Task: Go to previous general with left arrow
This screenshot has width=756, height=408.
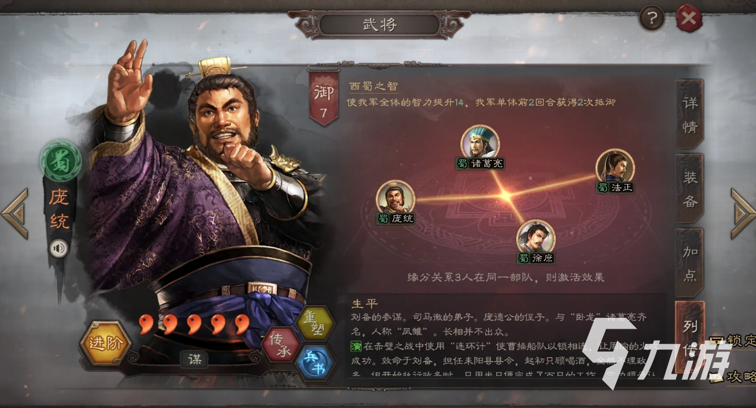Action: click(15, 213)
